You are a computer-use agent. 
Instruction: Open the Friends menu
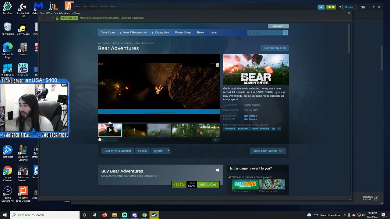pos(94,6)
